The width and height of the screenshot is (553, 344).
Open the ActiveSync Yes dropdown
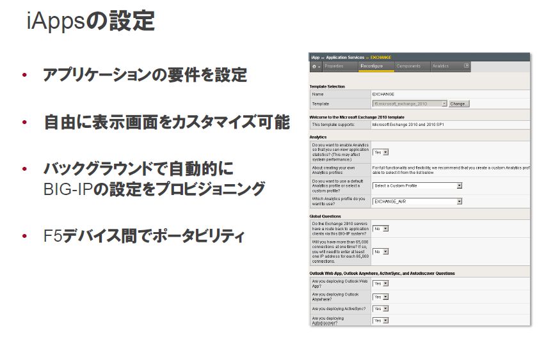tap(381, 309)
